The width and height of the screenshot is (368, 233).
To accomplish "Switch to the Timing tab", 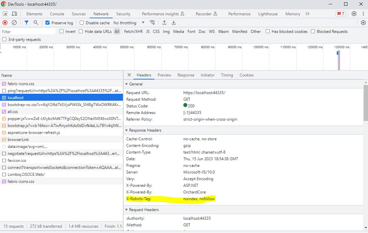I will point(227,75).
